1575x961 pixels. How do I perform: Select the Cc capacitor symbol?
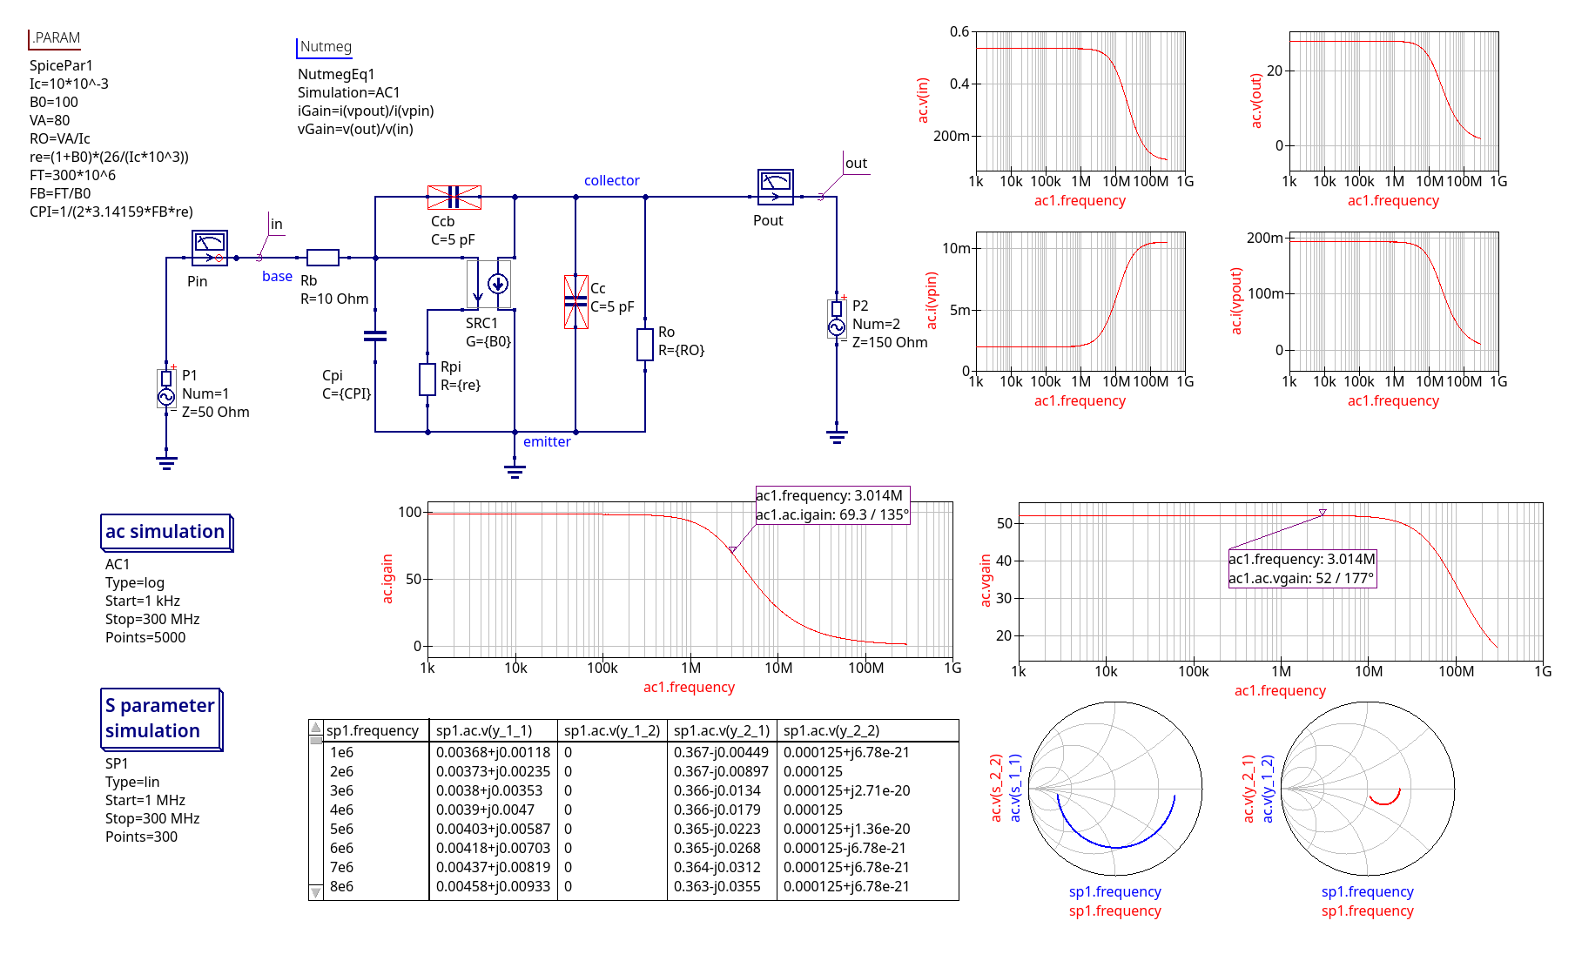pos(575,301)
